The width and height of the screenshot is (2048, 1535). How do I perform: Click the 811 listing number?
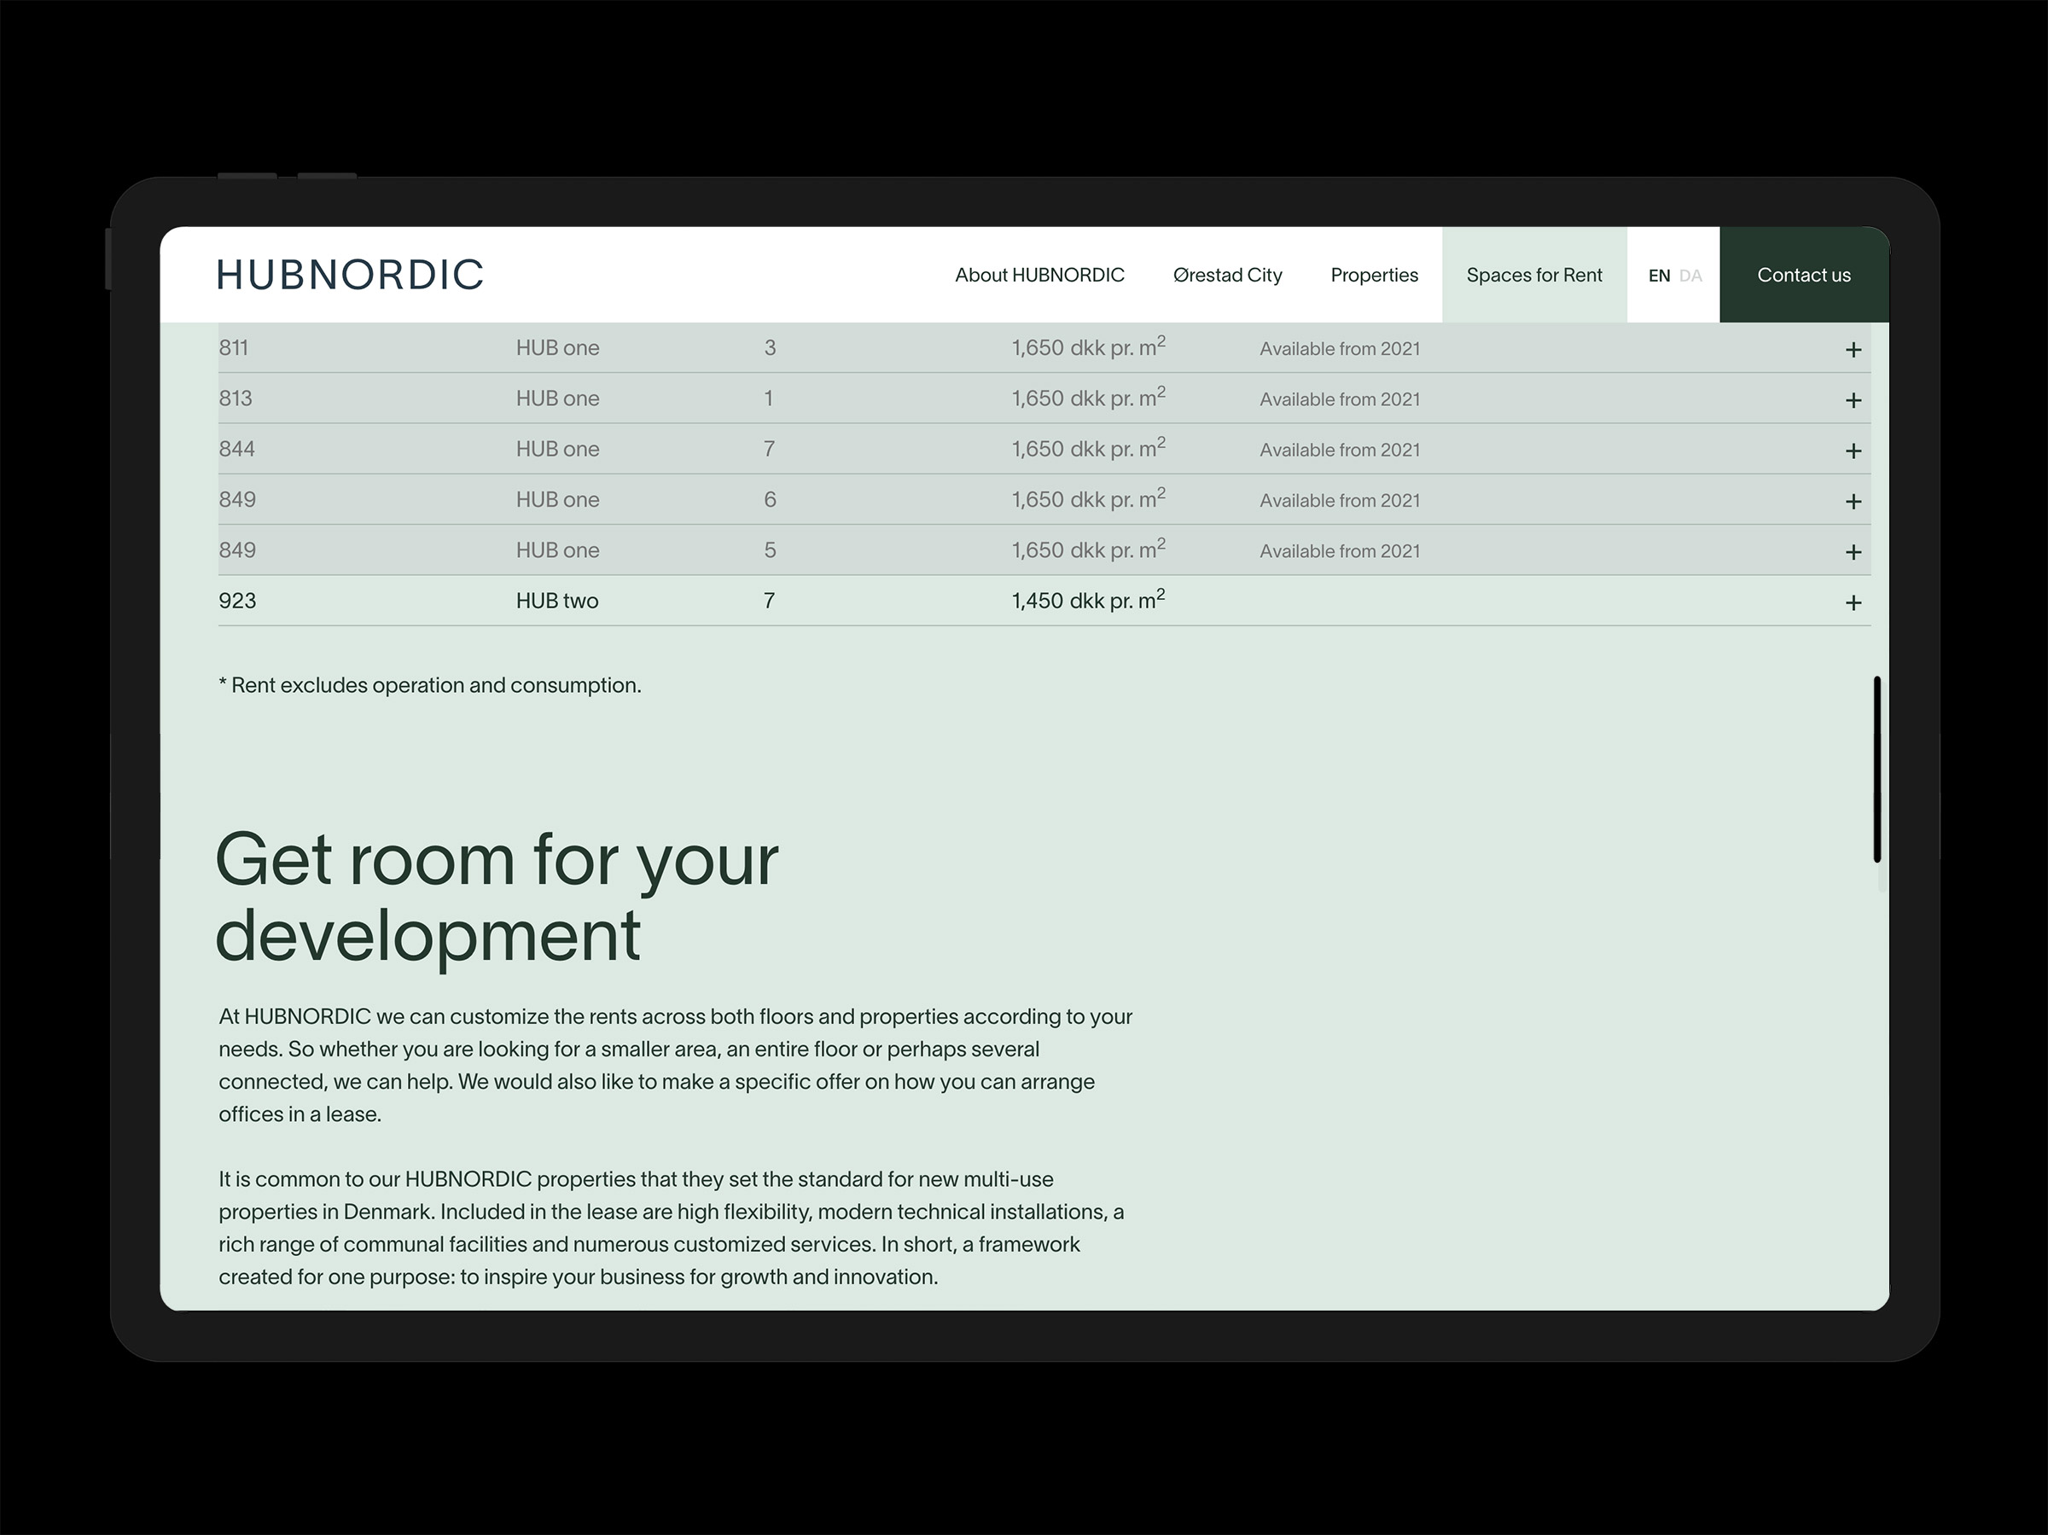click(x=233, y=348)
